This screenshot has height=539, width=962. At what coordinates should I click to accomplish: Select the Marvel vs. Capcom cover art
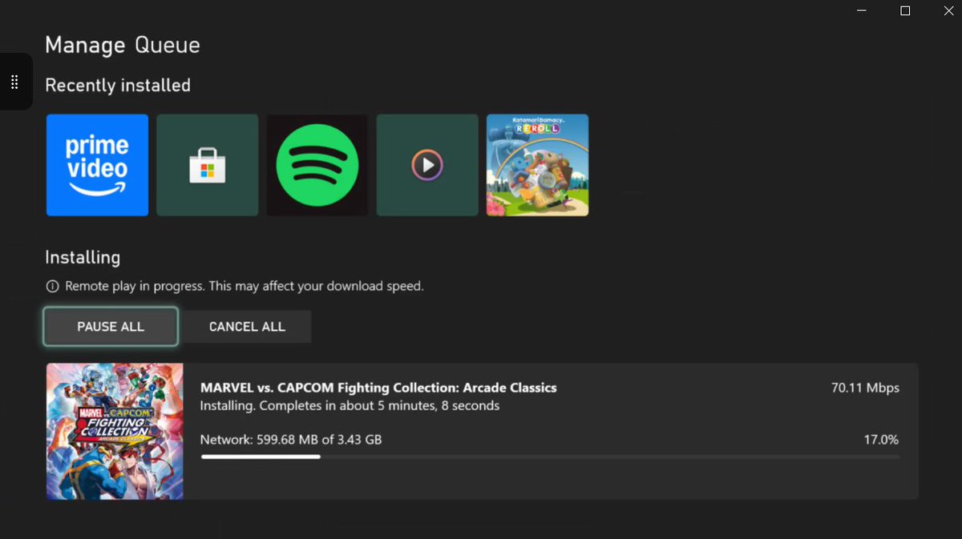click(x=115, y=432)
